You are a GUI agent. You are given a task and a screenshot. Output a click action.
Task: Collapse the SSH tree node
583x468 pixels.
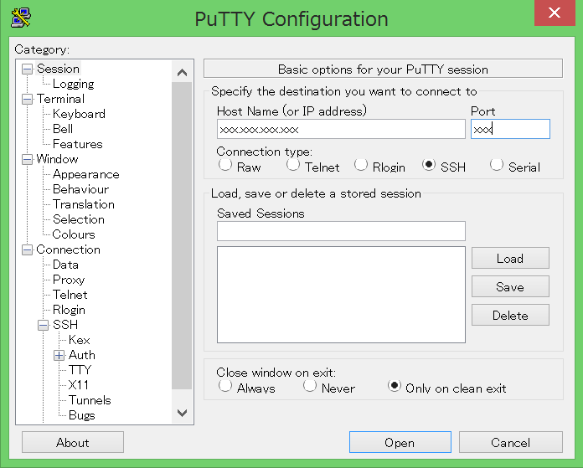click(x=43, y=326)
